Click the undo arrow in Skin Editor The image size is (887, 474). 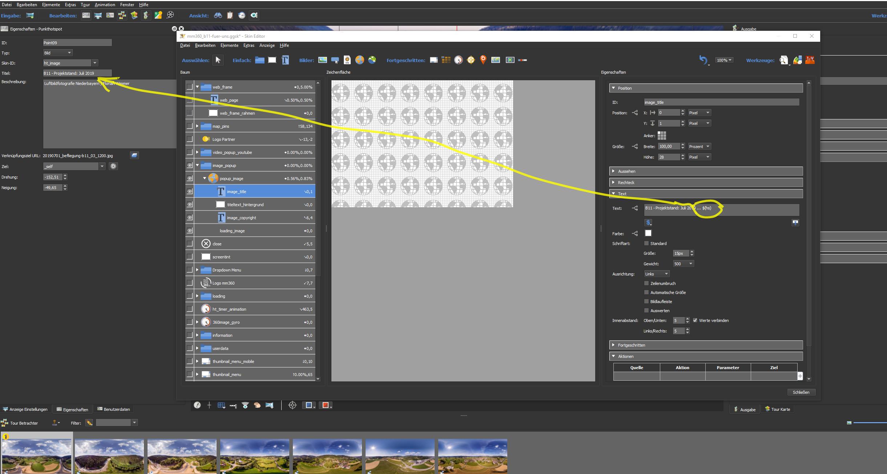(703, 60)
